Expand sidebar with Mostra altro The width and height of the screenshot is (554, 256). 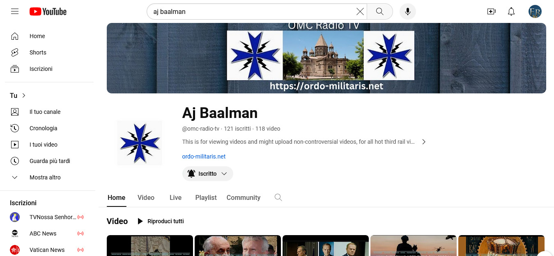(45, 177)
